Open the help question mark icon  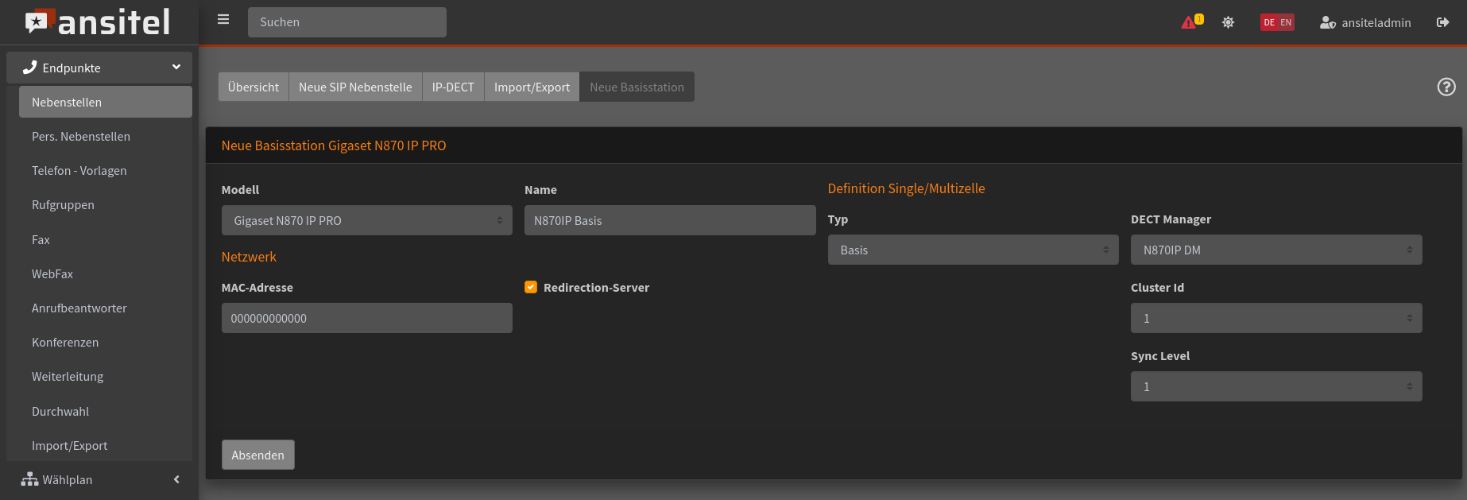pyautogui.click(x=1446, y=87)
